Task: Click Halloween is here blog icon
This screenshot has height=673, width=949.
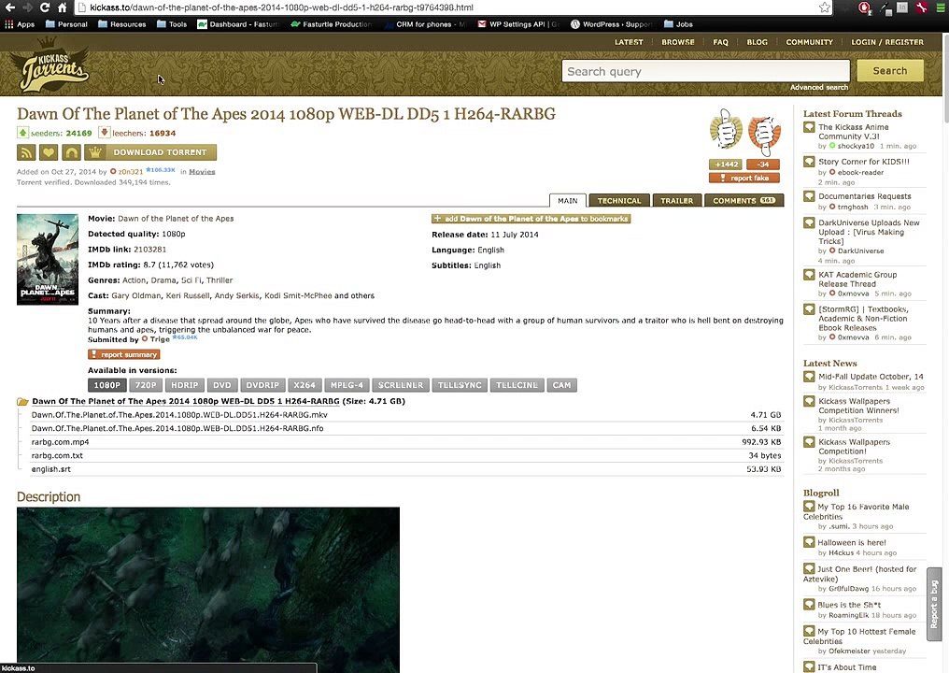Action: [x=809, y=542]
